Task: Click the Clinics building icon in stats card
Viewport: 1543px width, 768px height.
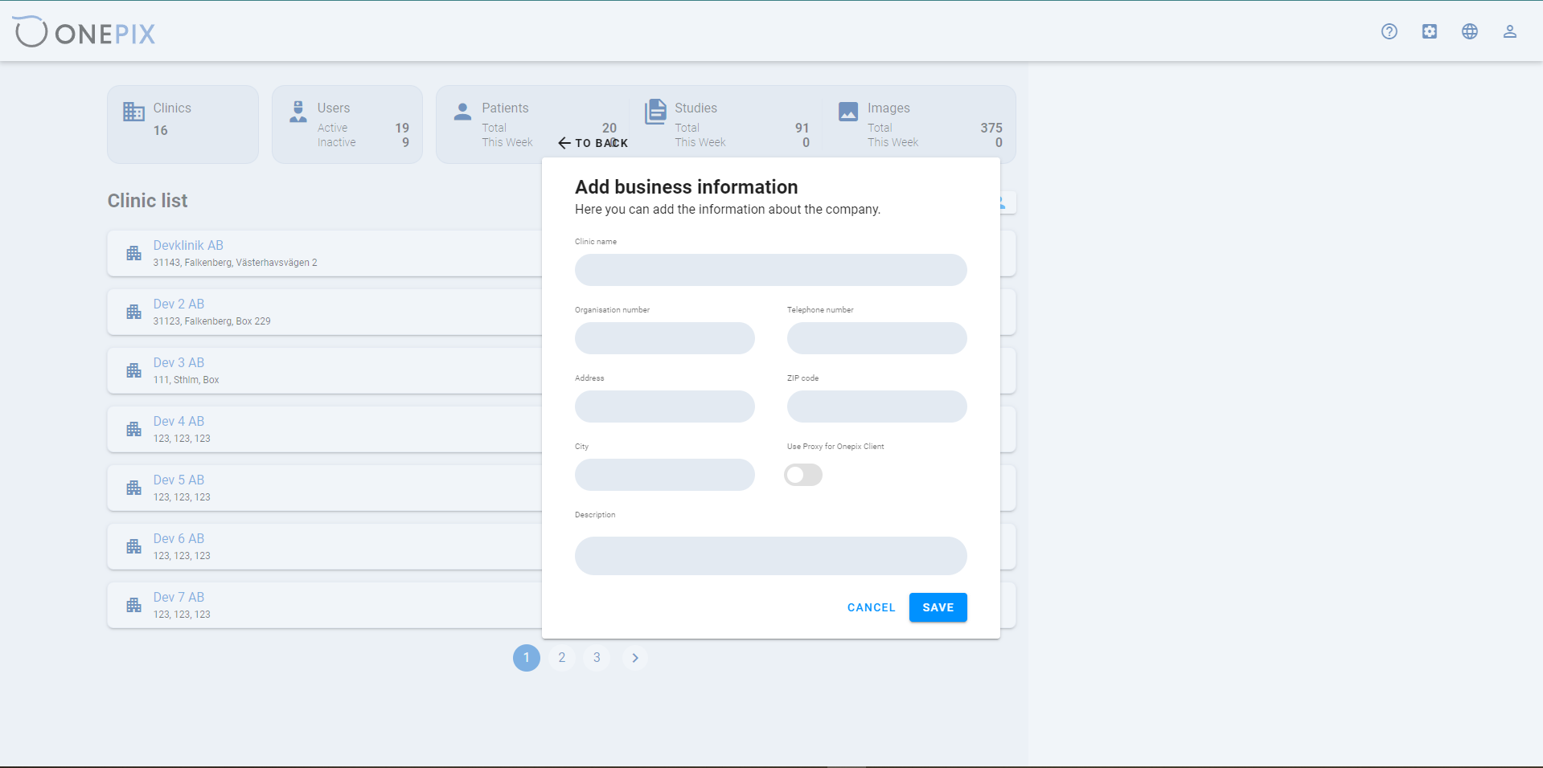Action: (x=133, y=112)
